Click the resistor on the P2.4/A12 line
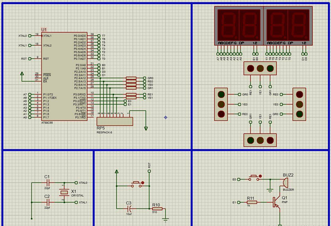 pos(131,78)
